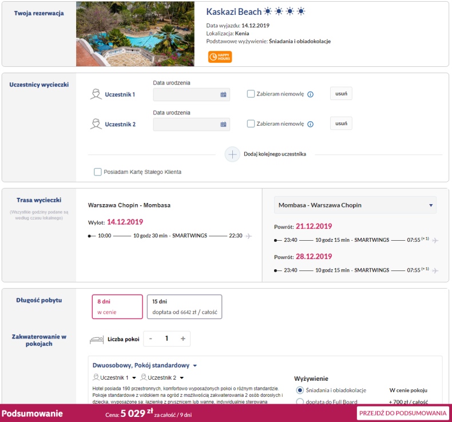The image size is (452, 422).
Task: Click info icon beside Uczestnik 2 infant option
Action: point(311,124)
